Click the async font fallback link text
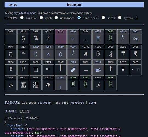The width and height of the screenshot is (148, 137). point(25,13)
